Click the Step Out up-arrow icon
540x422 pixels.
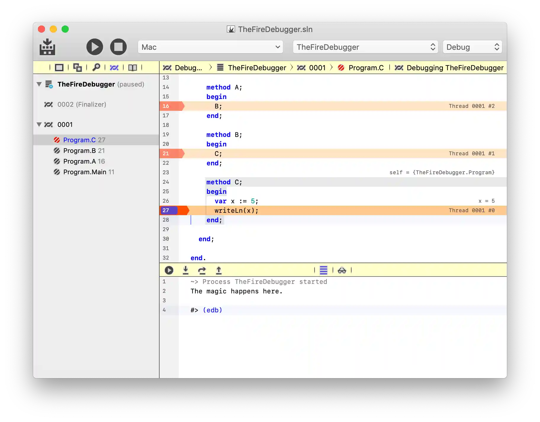point(218,270)
